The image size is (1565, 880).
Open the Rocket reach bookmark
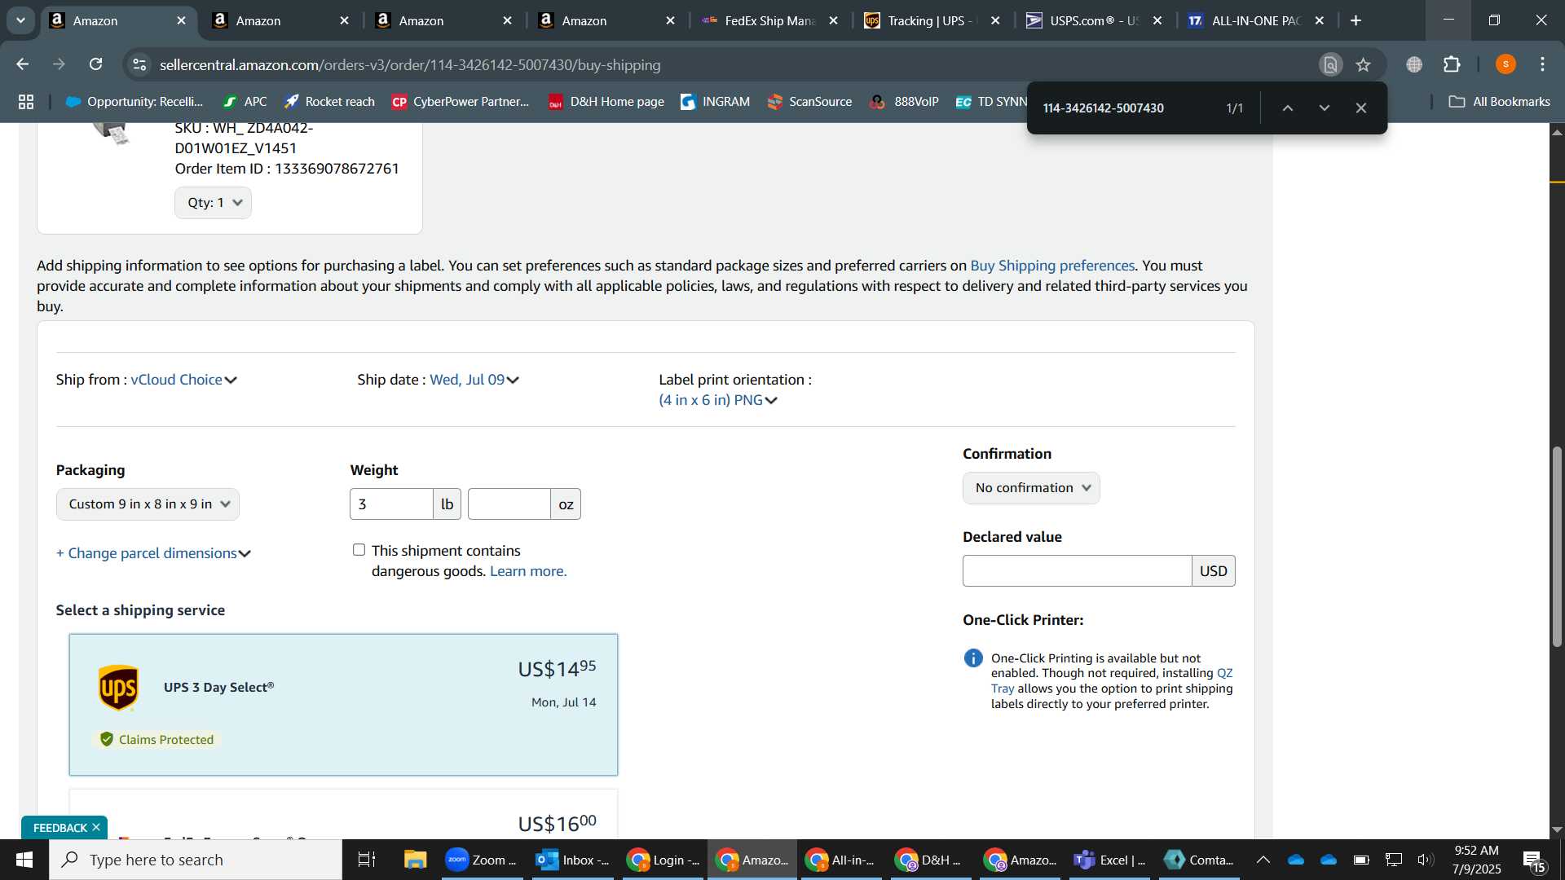click(329, 102)
